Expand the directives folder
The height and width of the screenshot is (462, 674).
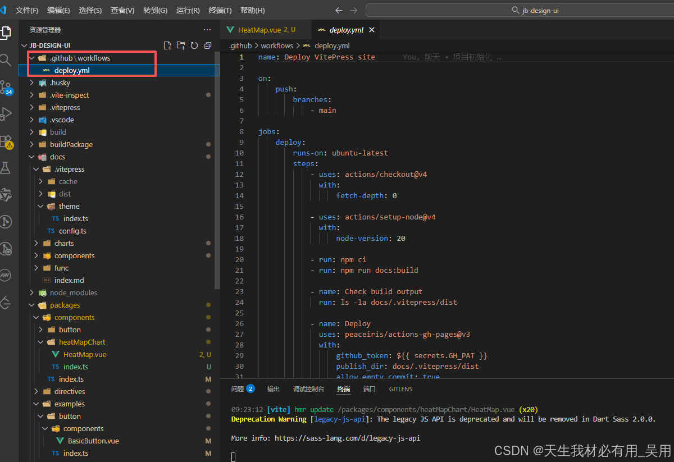tap(36, 391)
